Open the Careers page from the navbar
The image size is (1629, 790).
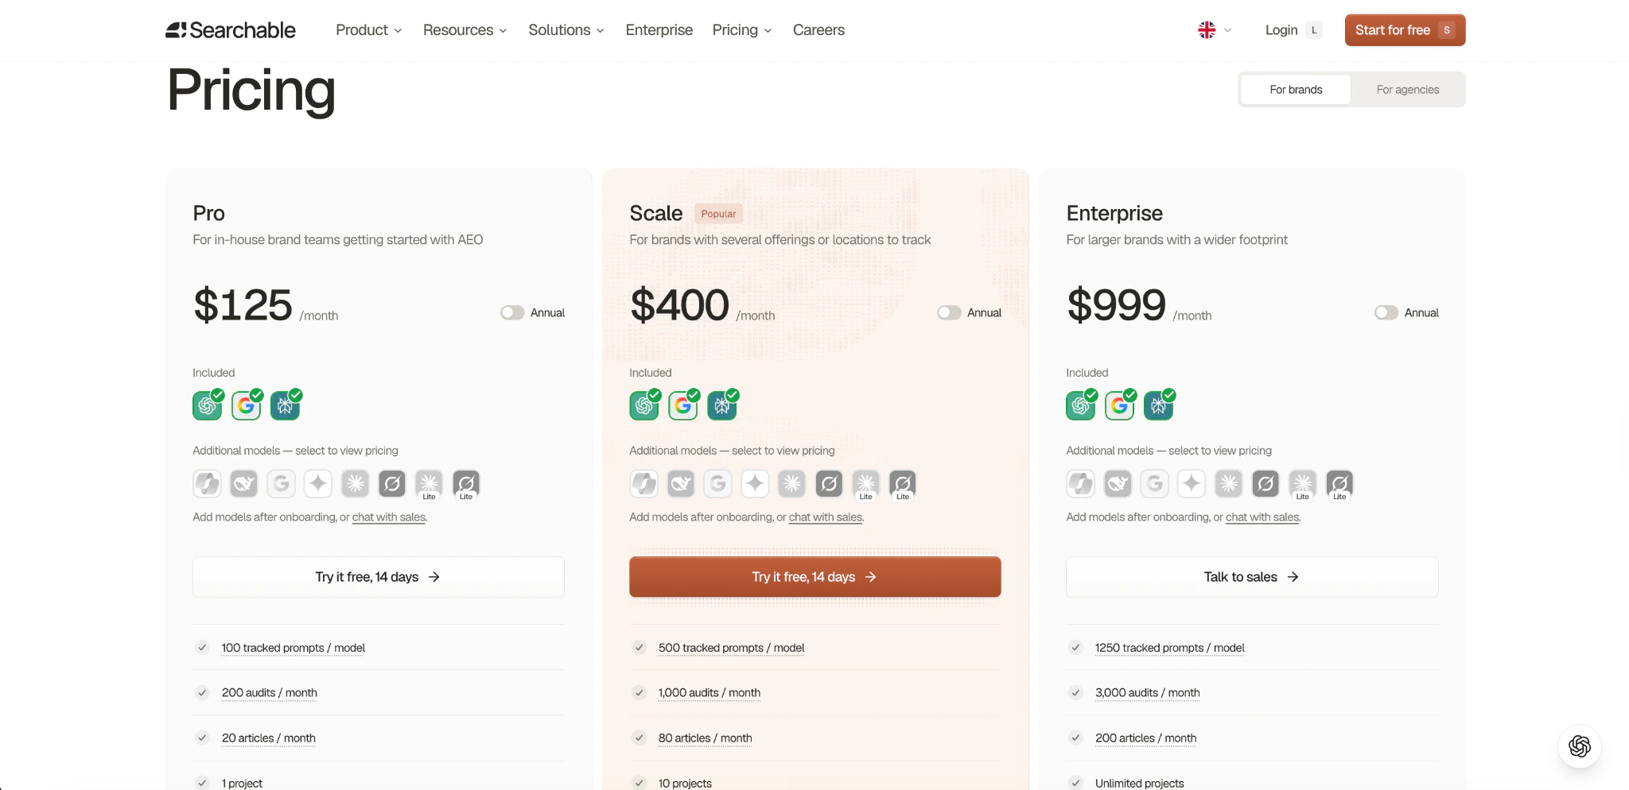[818, 30]
